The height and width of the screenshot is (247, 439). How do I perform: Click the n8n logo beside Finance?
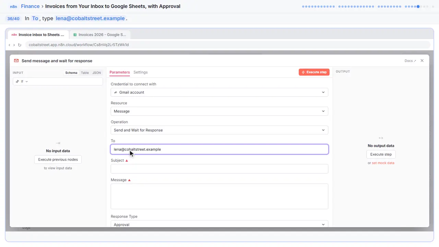pos(13,7)
